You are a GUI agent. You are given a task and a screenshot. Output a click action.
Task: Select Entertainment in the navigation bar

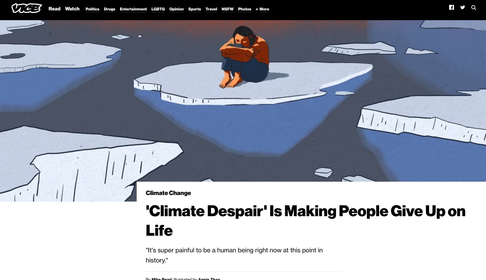click(x=133, y=9)
